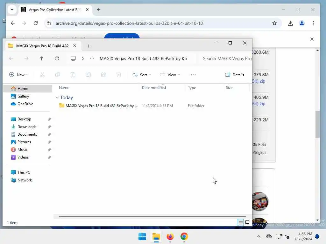Toggle the Details pane
Image resolution: width=326 pixels, height=244 pixels.
235,75
